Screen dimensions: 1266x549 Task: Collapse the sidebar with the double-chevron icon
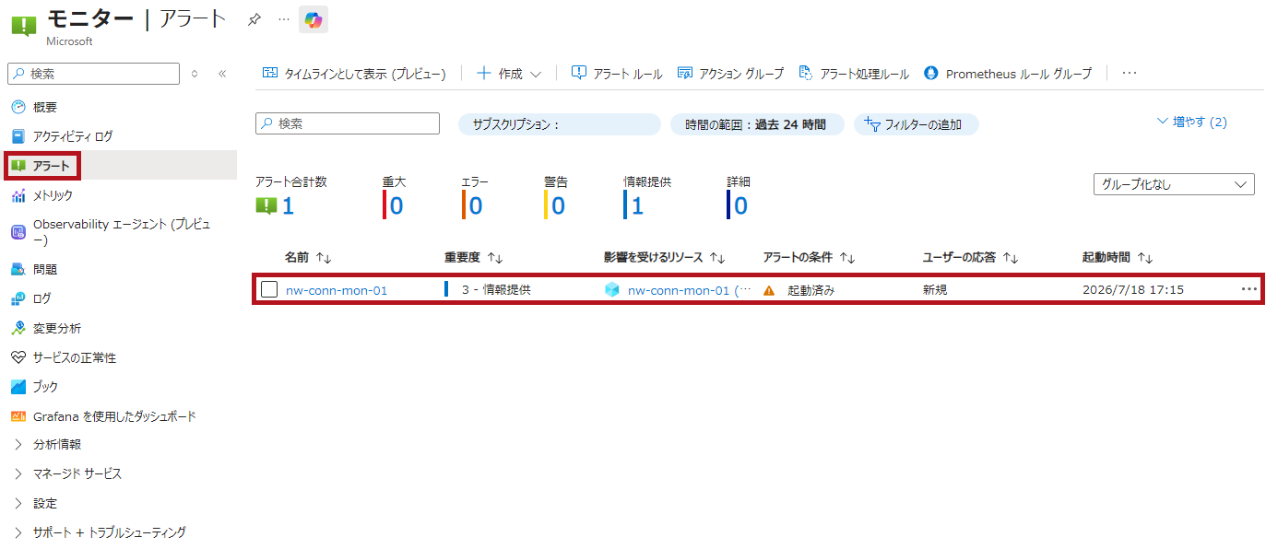coord(222,74)
